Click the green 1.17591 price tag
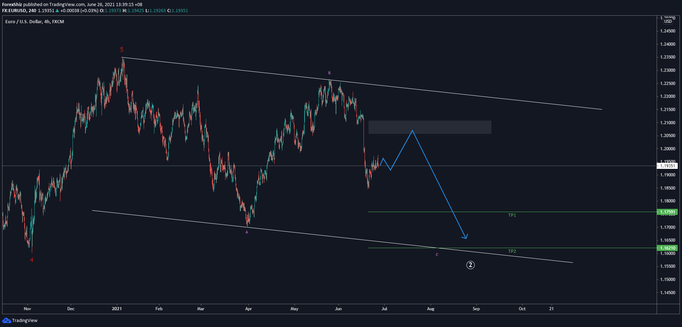The width and height of the screenshot is (682, 327). click(x=667, y=212)
